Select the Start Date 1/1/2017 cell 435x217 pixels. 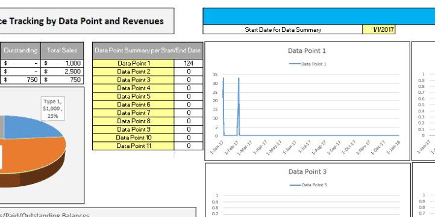click(379, 29)
